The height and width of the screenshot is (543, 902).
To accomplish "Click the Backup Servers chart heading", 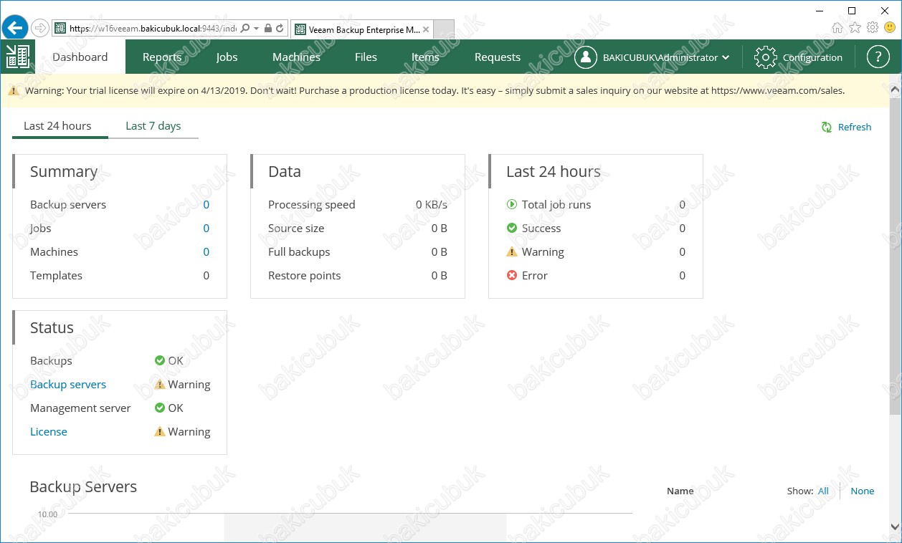I will (x=83, y=486).
